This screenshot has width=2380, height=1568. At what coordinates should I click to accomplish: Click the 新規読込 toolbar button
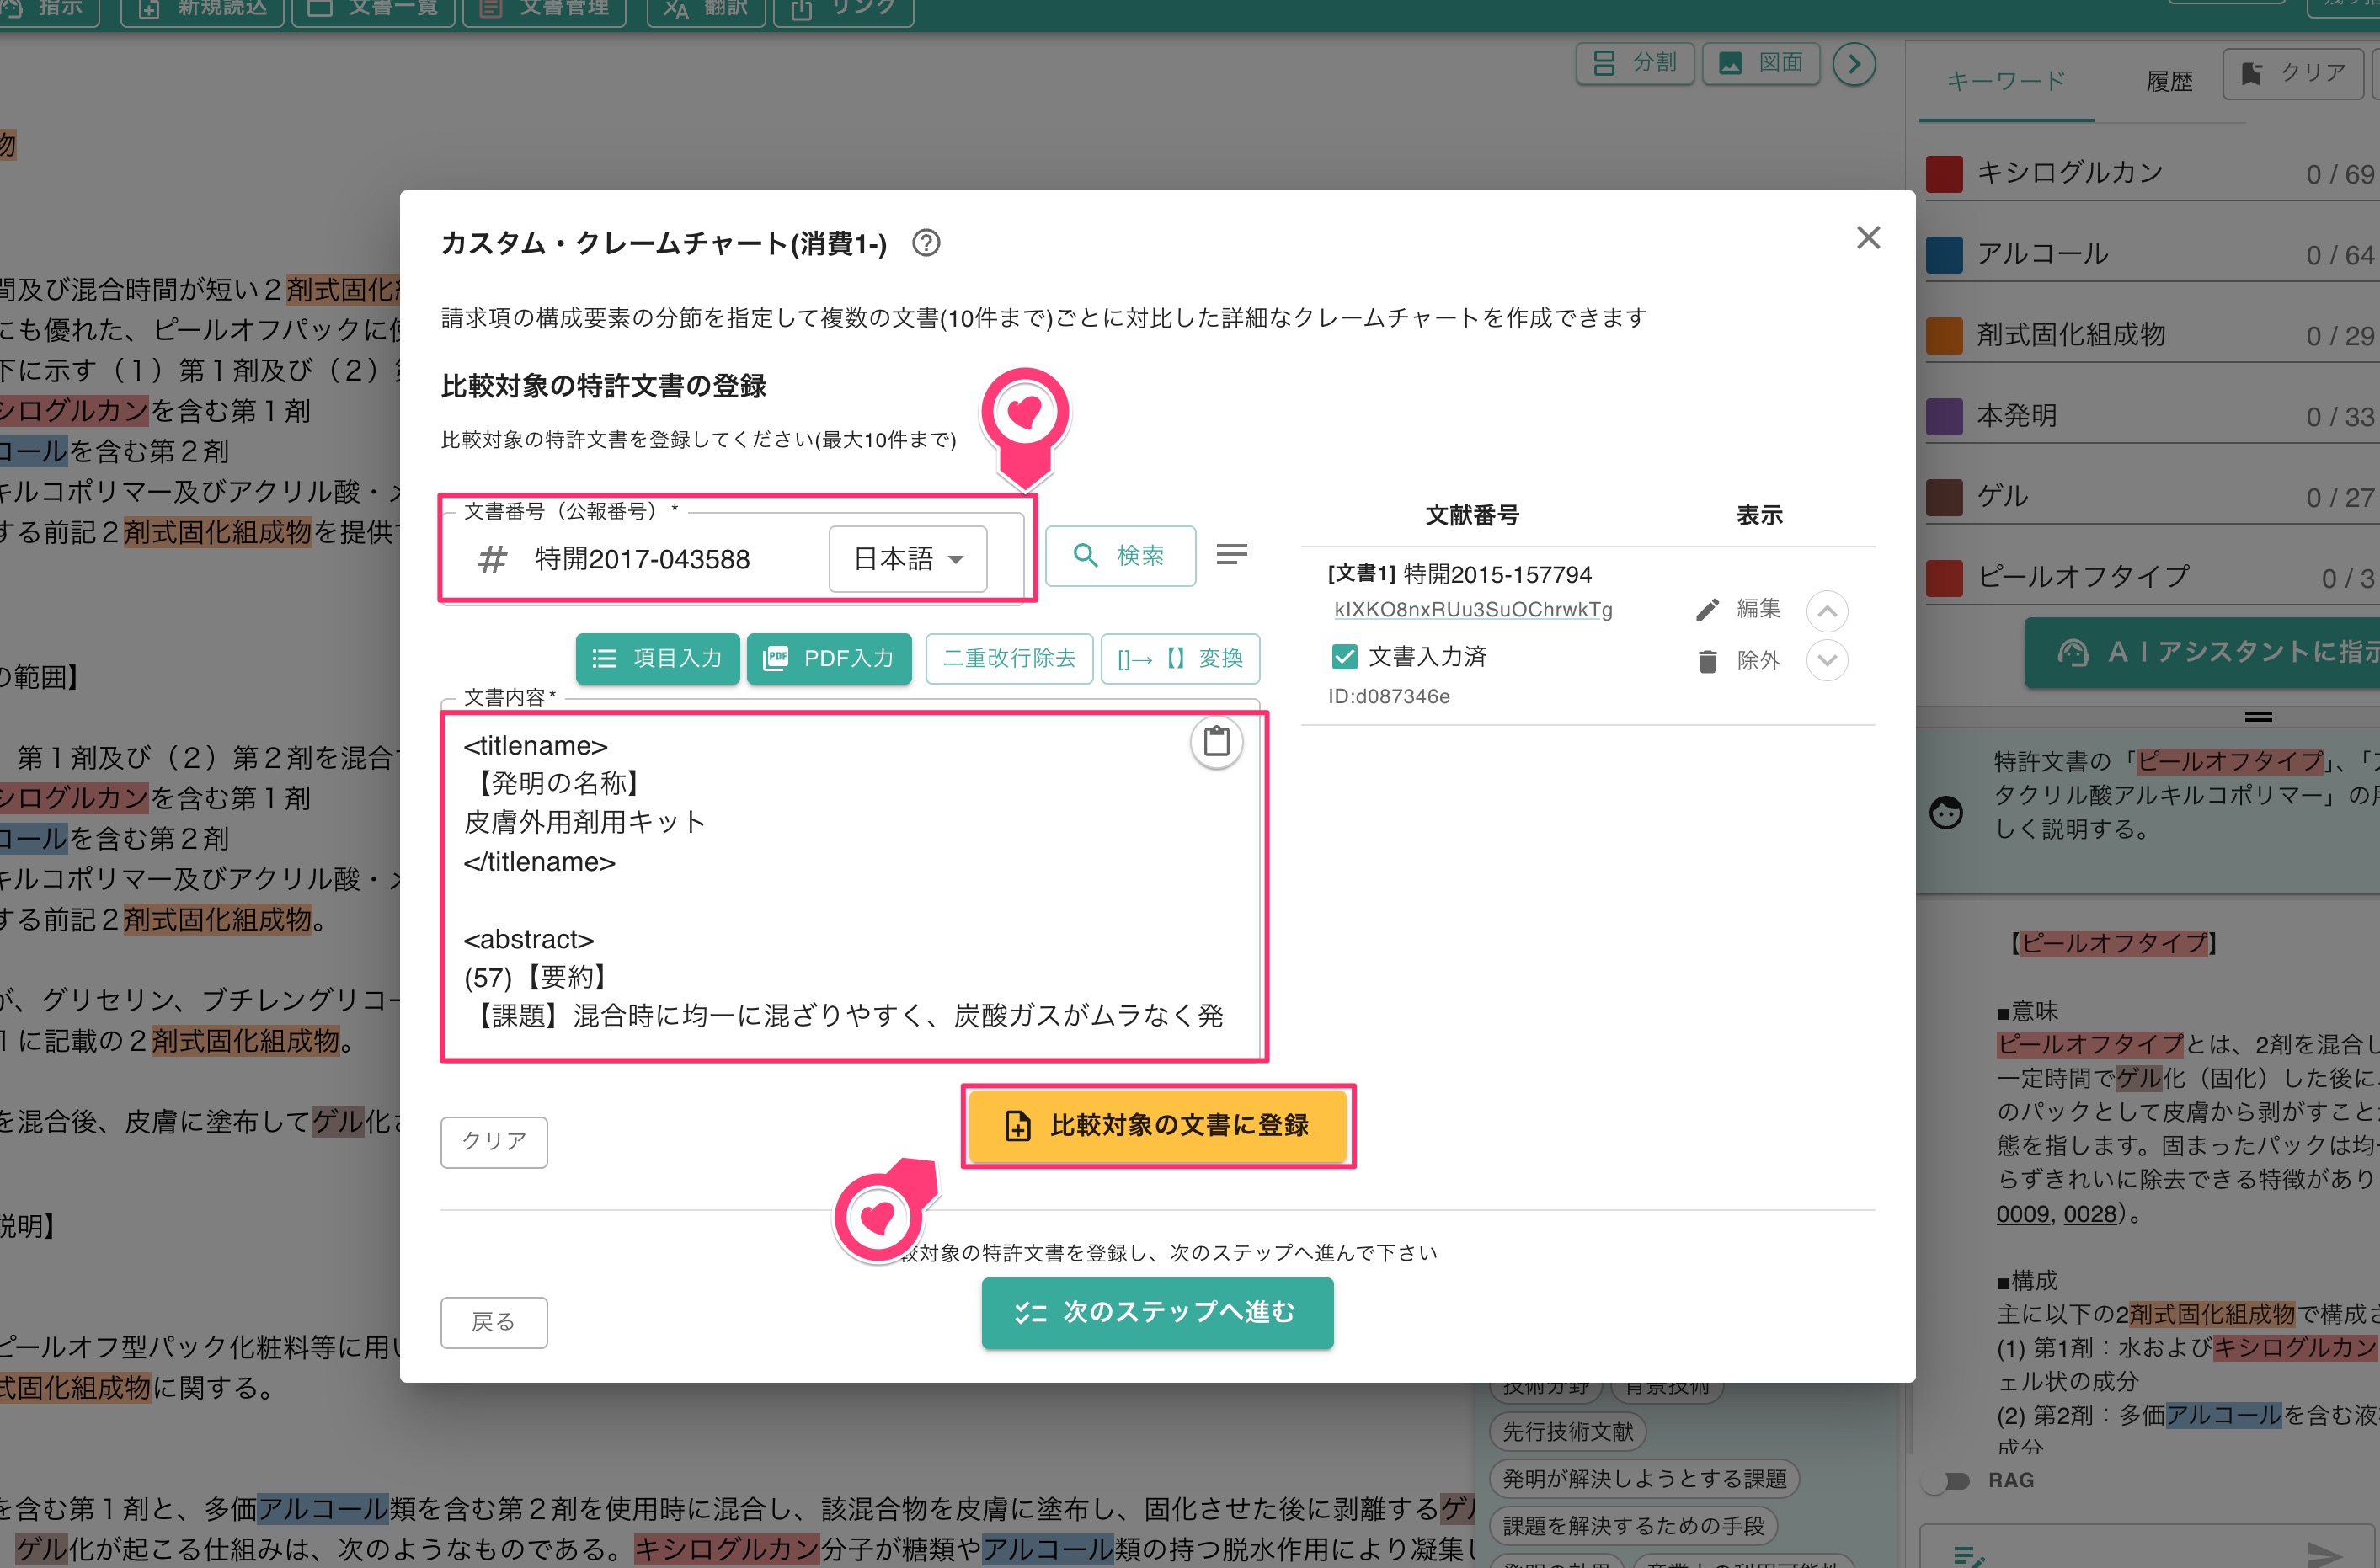coord(203,9)
